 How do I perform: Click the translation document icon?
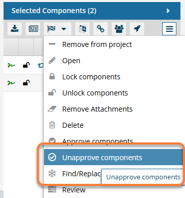[82, 29]
